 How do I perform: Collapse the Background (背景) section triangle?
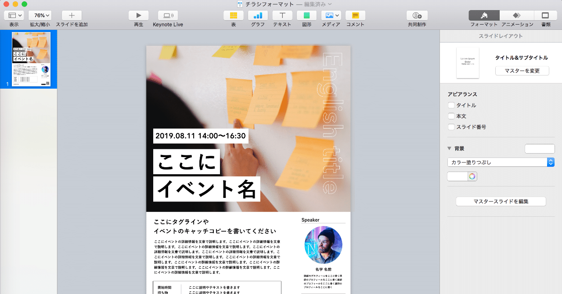[450, 148]
